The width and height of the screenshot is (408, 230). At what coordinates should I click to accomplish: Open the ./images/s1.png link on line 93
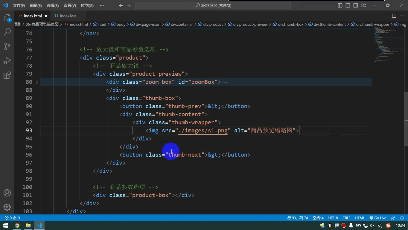click(203, 130)
